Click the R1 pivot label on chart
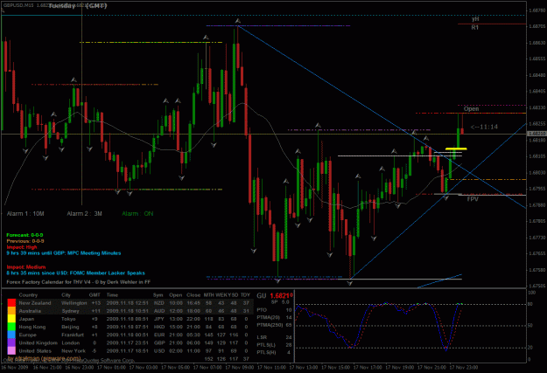 click(x=474, y=27)
